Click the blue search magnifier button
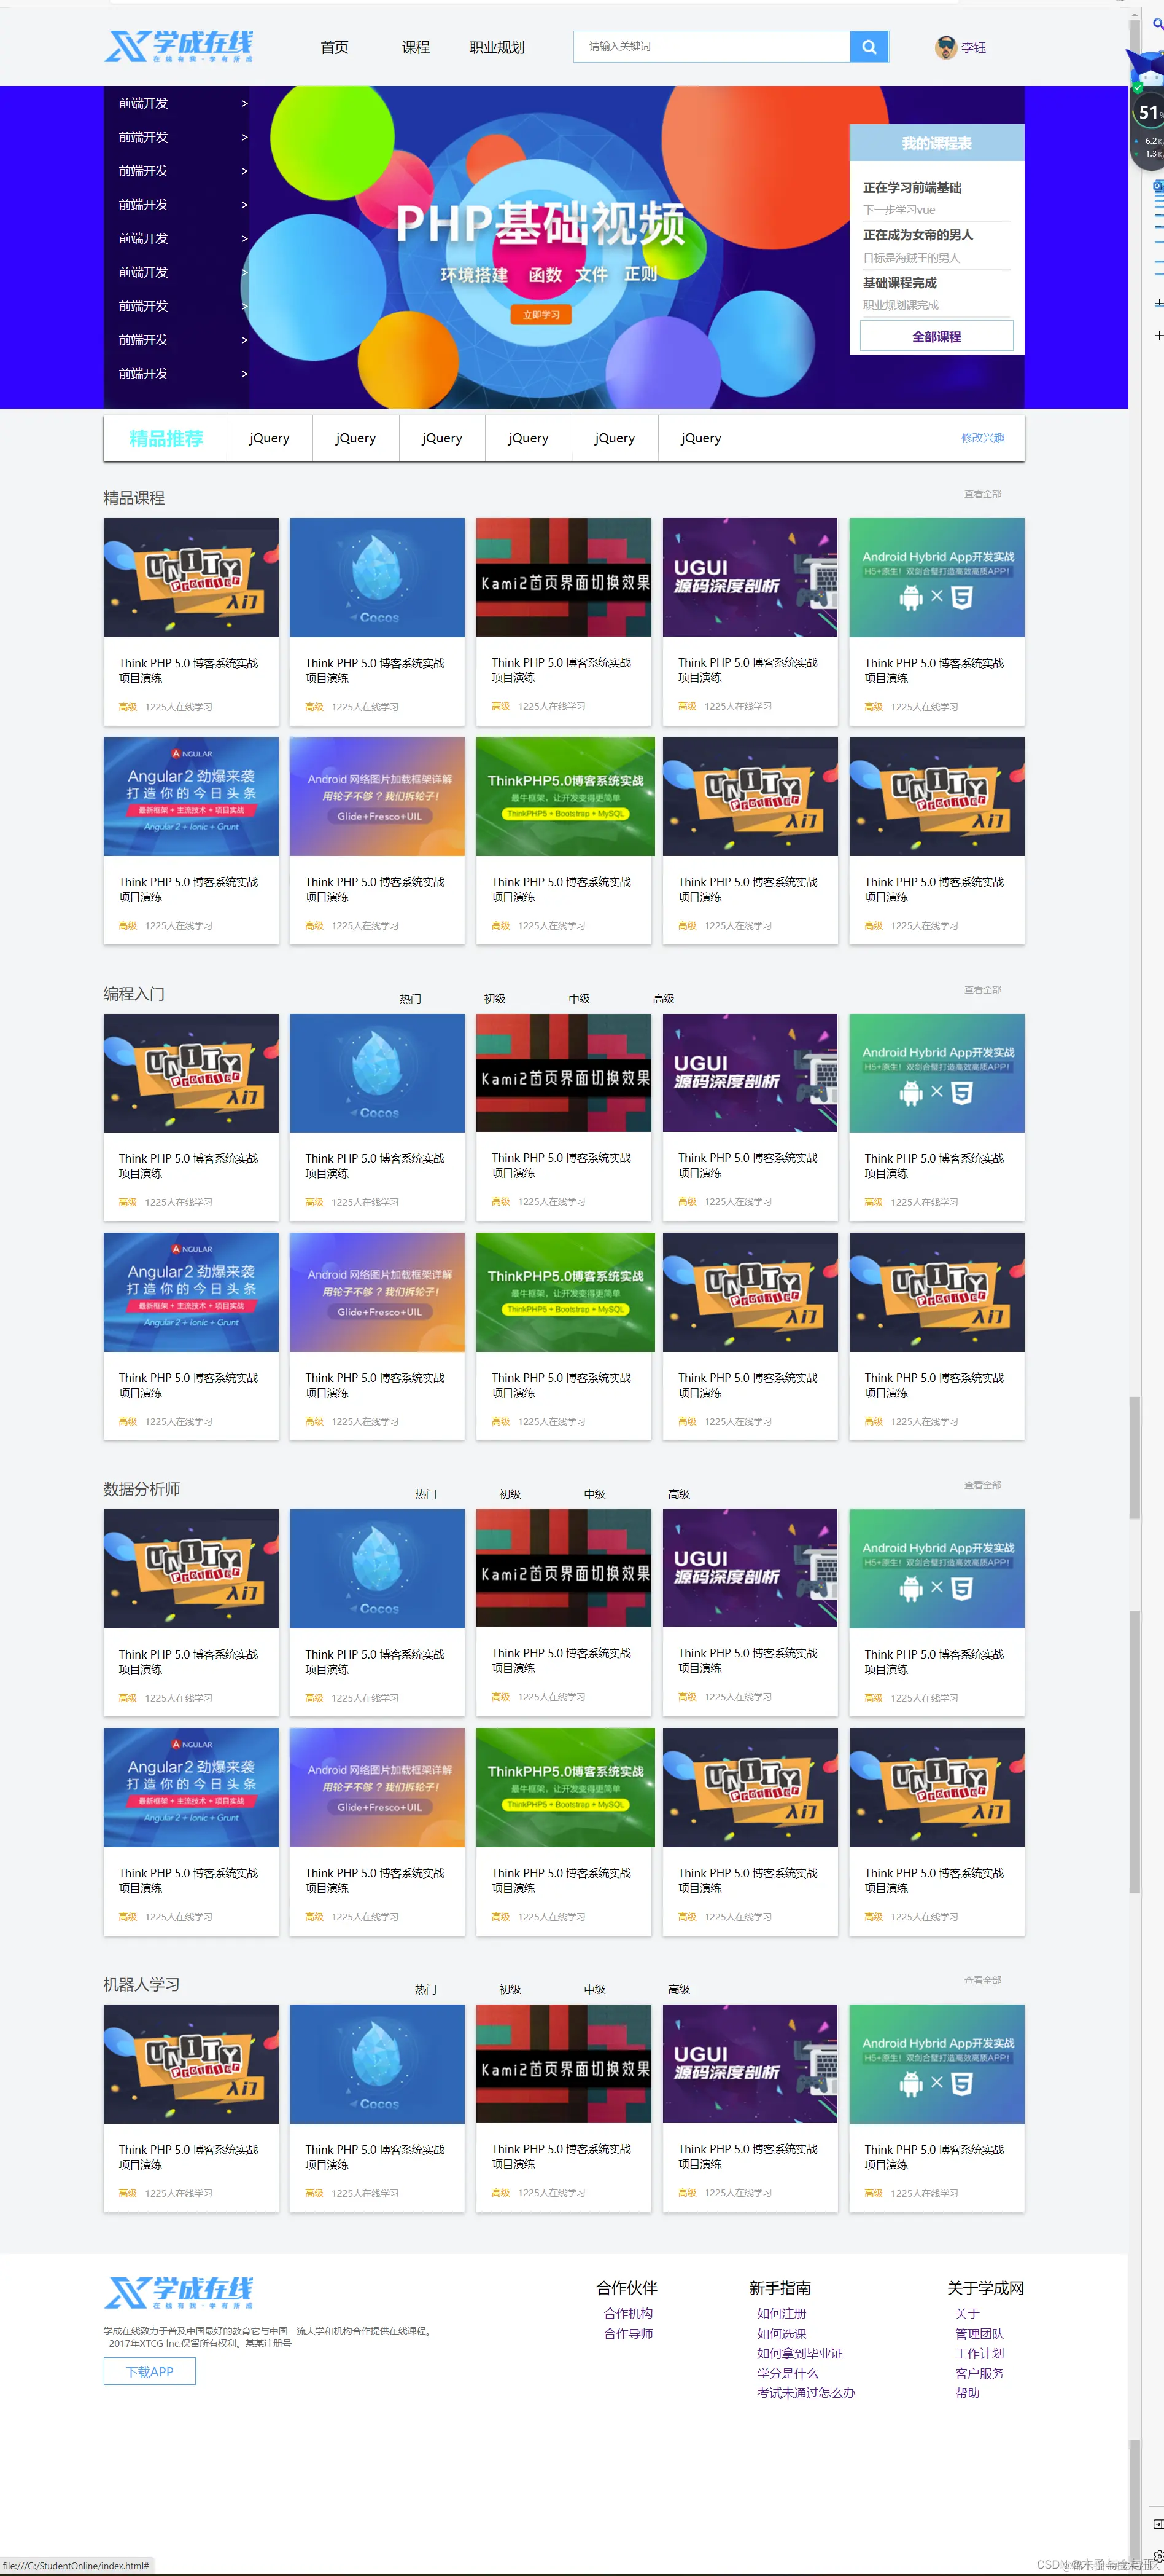1164x2576 pixels. (x=868, y=47)
